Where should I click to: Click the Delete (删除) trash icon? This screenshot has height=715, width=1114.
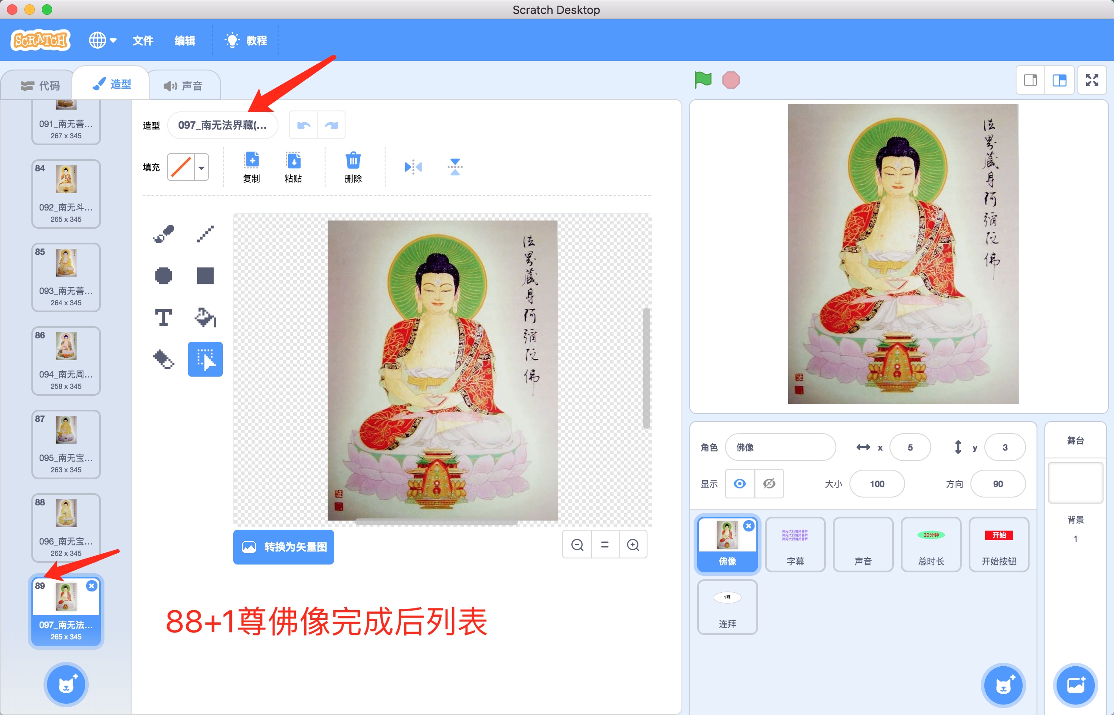click(353, 167)
